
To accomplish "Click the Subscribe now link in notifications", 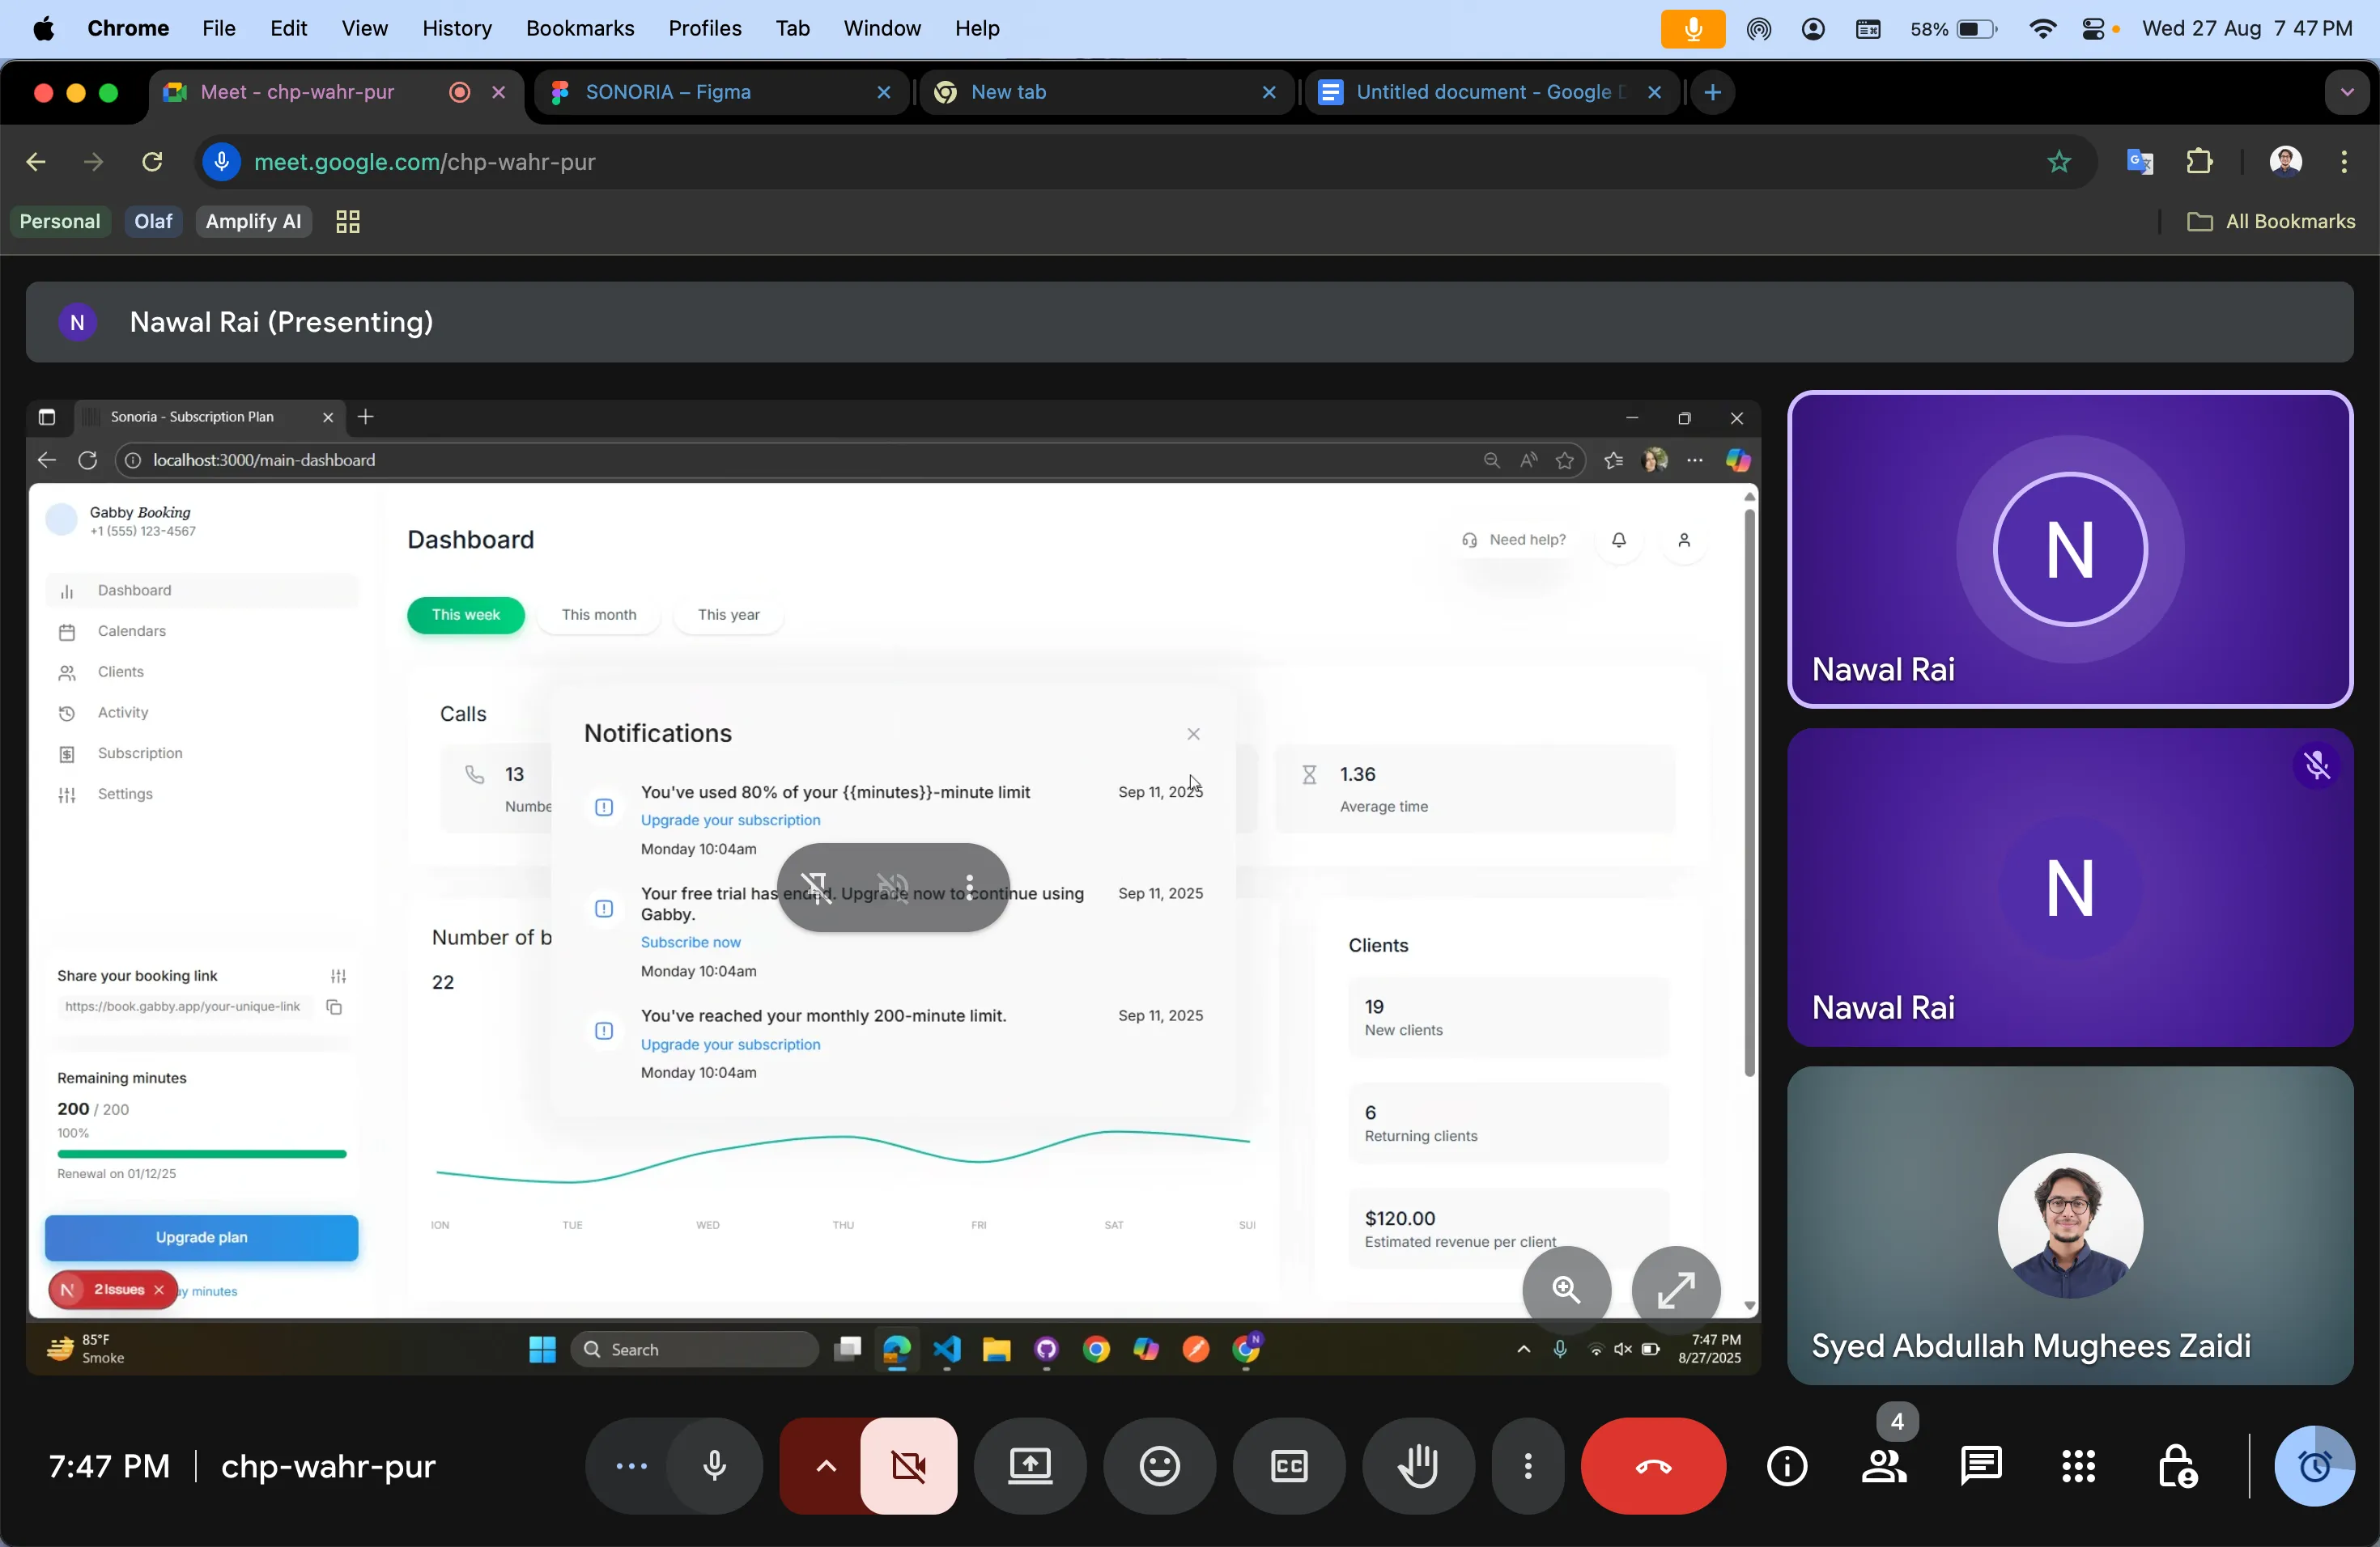I will tap(692, 943).
